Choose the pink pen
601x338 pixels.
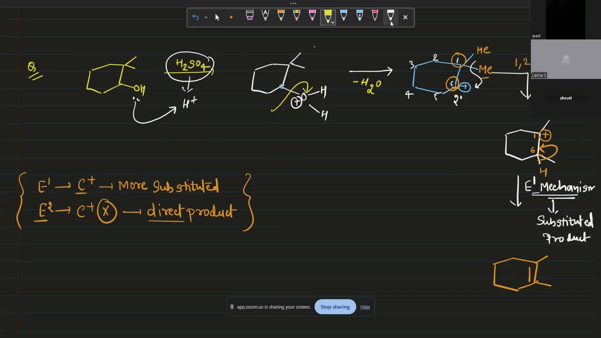312,15
